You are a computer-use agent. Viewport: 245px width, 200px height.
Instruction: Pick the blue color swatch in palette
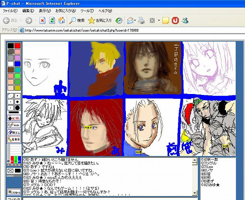pyautogui.click(x=17, y=64)
